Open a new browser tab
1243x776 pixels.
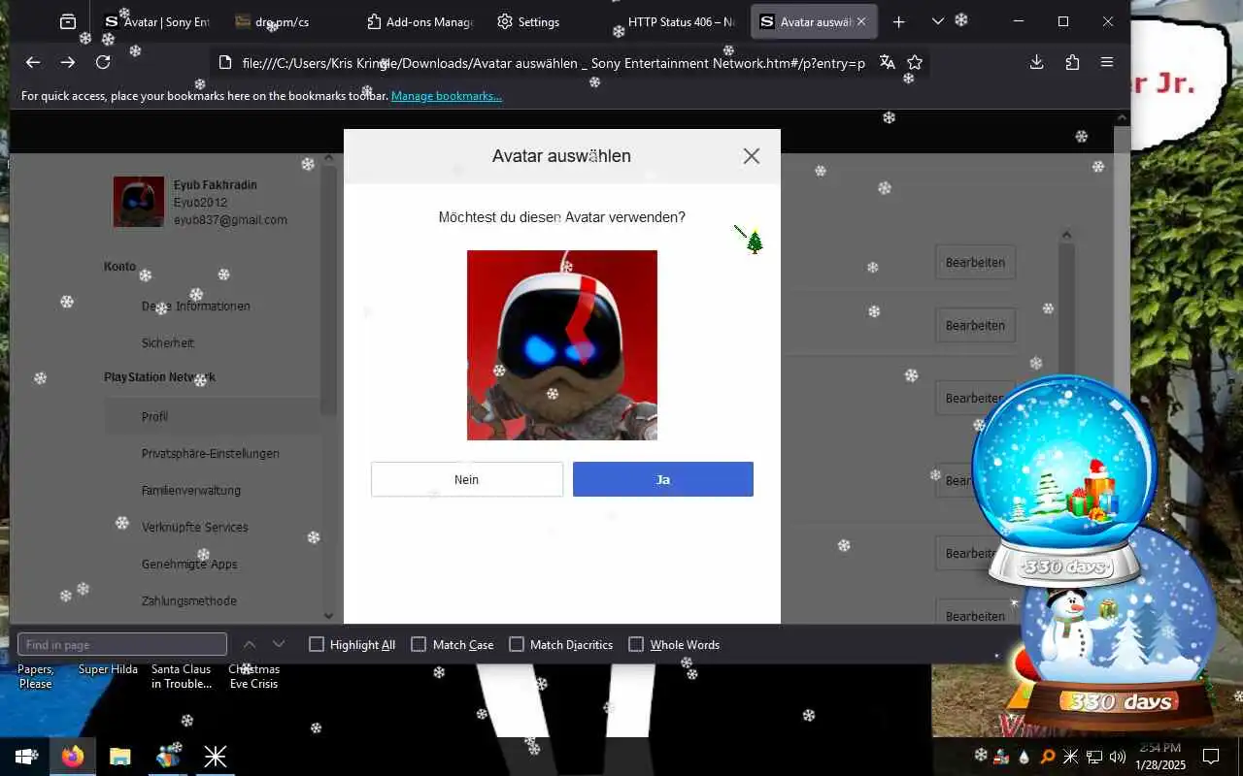click(899, 21)
